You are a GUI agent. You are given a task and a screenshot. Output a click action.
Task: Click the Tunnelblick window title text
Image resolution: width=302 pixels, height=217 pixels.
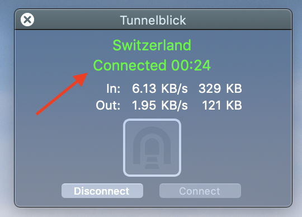pos(153,20)
